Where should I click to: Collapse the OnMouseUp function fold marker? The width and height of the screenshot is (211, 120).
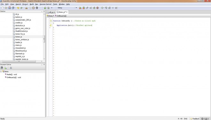pos(51,21)
